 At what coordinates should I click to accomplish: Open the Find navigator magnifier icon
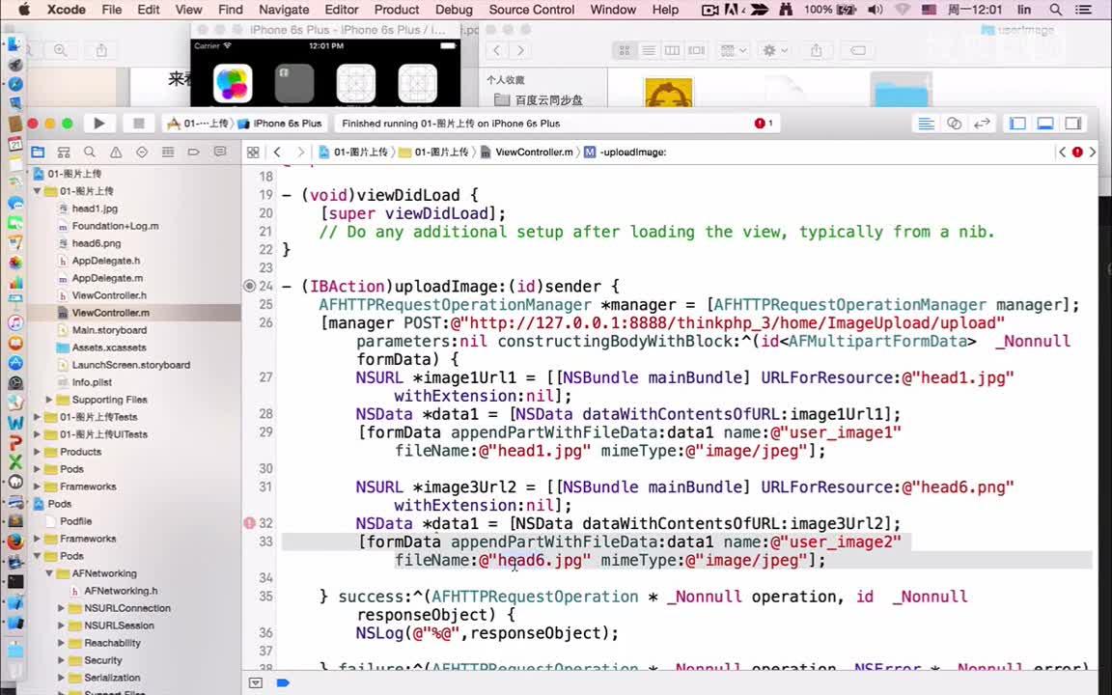point(90,152)
